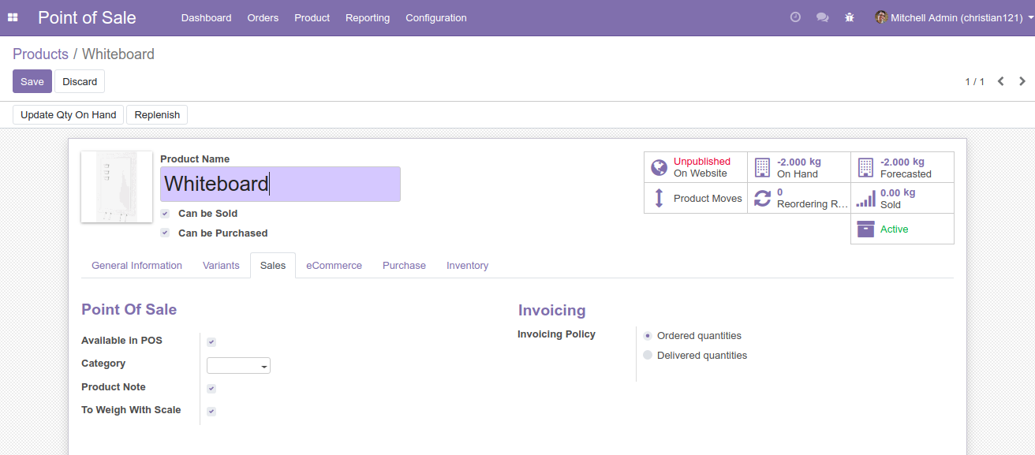Click the globe website publish icon
The image size is (1035, 455).
click(x=659, y=167)
